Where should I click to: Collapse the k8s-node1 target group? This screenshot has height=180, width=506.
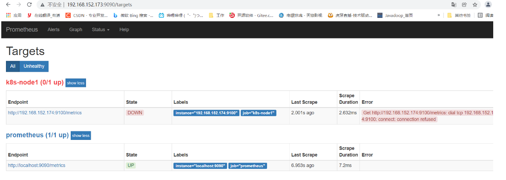[76, 83]
